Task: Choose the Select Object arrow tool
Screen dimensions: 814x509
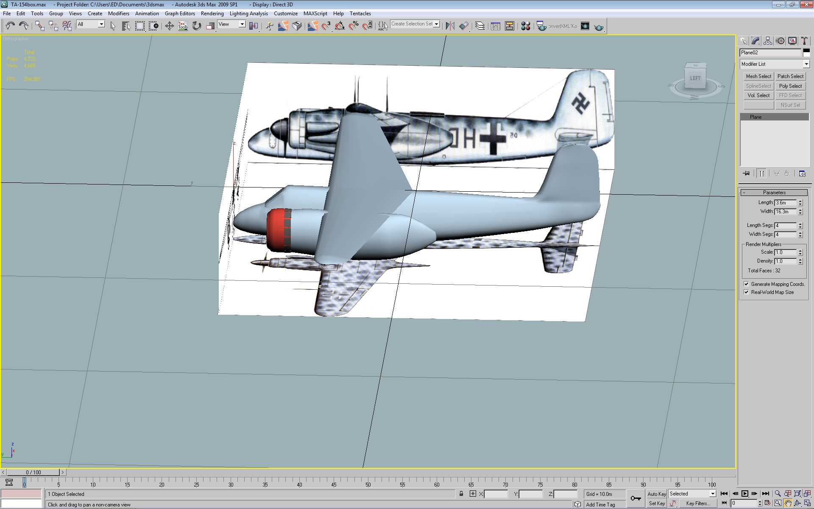Action: (x=113, y=26)
